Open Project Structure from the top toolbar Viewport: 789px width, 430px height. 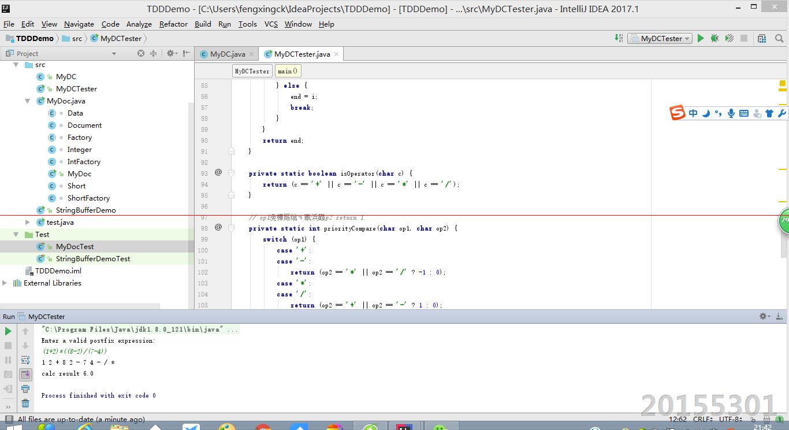(762, 38)
